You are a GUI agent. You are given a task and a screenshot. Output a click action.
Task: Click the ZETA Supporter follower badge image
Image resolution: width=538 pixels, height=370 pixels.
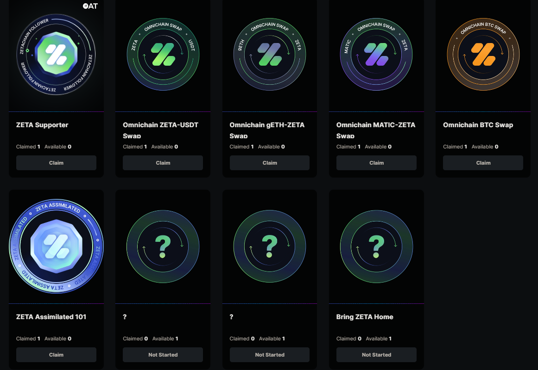56,55
